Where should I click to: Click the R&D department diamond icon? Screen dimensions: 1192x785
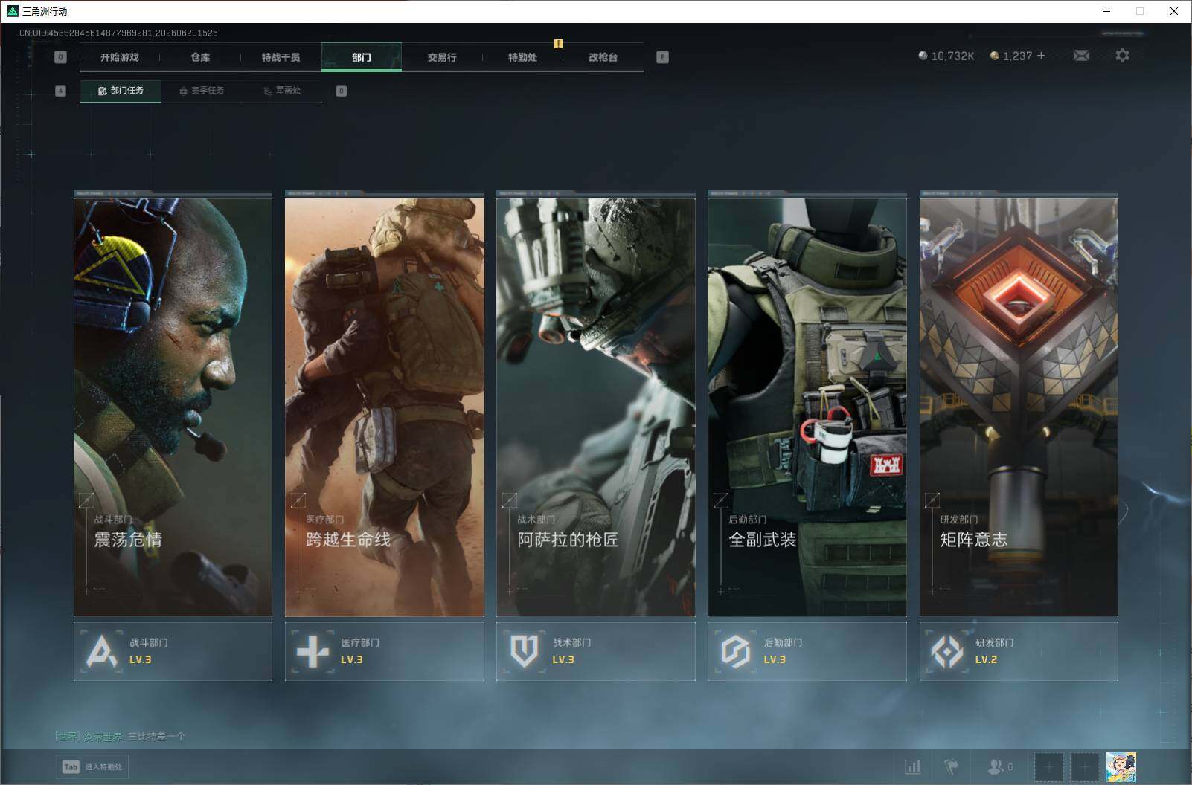coord(946,652)
